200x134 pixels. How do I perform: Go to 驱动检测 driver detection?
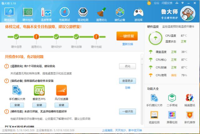83,14
